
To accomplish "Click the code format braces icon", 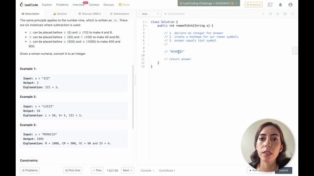I will [270, 14].
